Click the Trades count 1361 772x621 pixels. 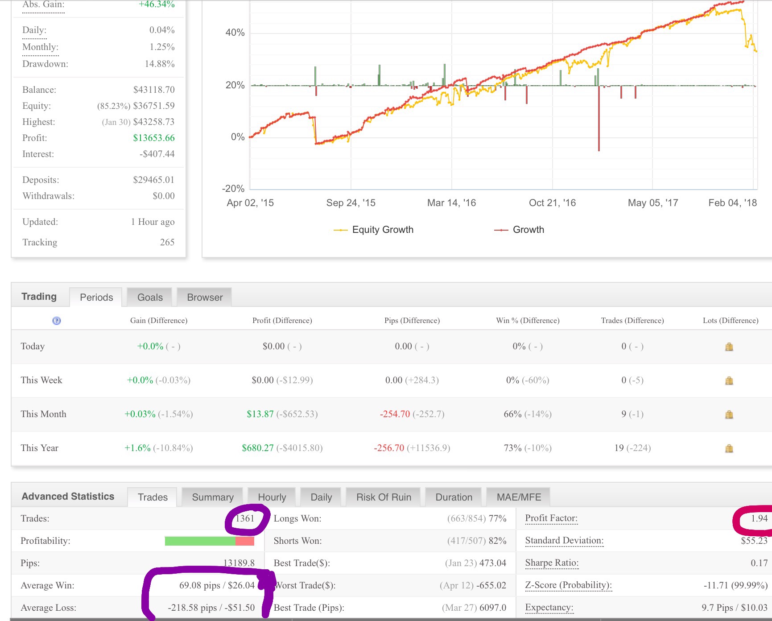click(245, 518)
